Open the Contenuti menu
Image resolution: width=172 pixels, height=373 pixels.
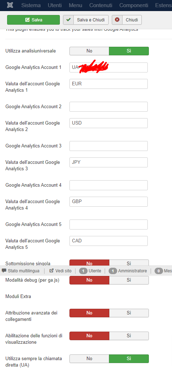tap(101, 5)
